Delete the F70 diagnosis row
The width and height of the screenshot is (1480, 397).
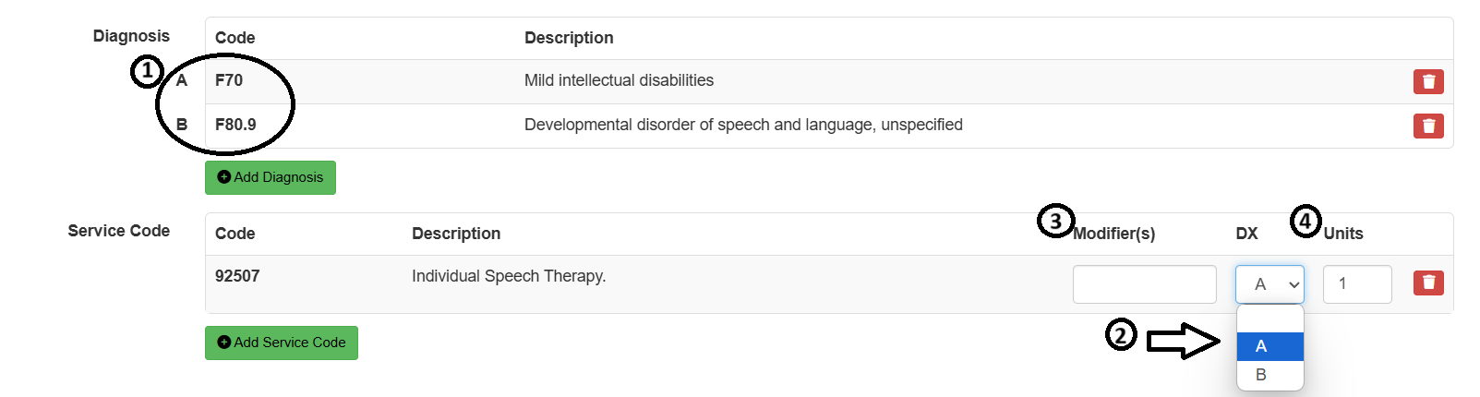[1428, 81]
